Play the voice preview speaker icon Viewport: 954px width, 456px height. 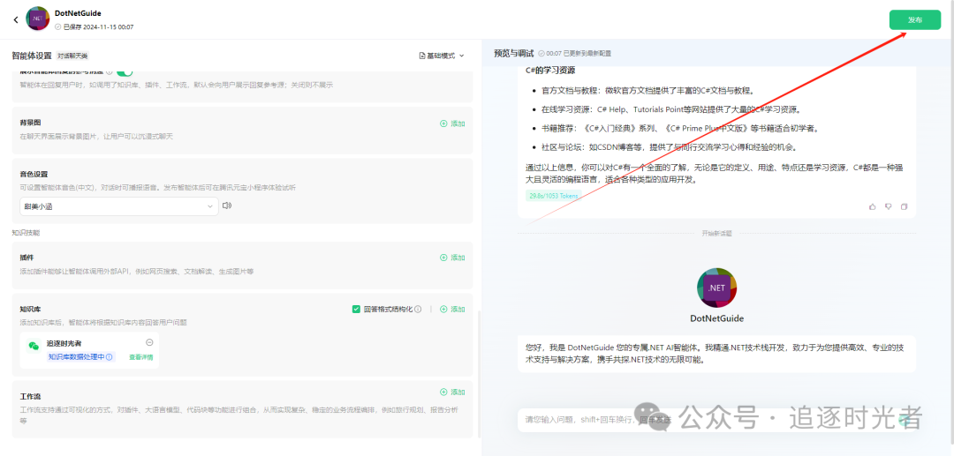[227, 206]
